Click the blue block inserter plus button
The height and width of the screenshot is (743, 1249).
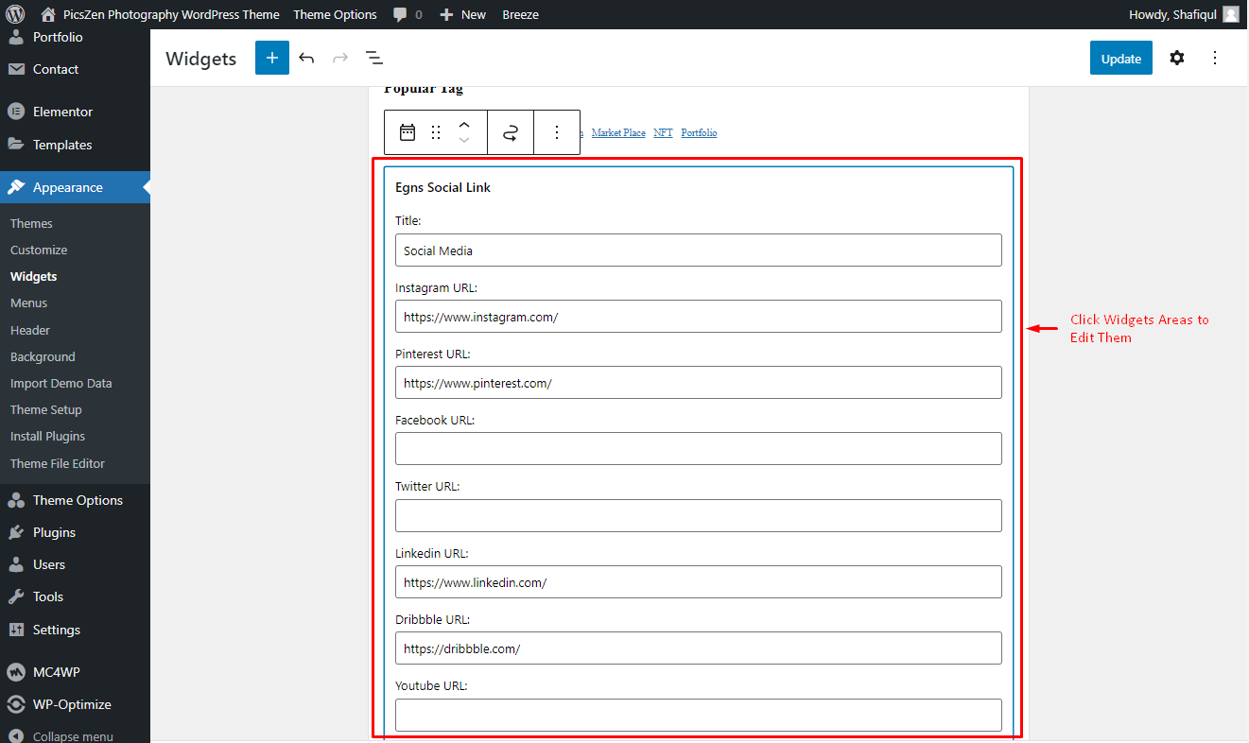pyautogui.click(x=272, y=58)
